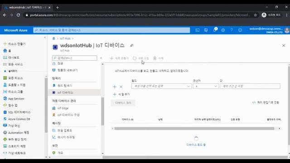Remove the filter row with X icon

[121, 86]
